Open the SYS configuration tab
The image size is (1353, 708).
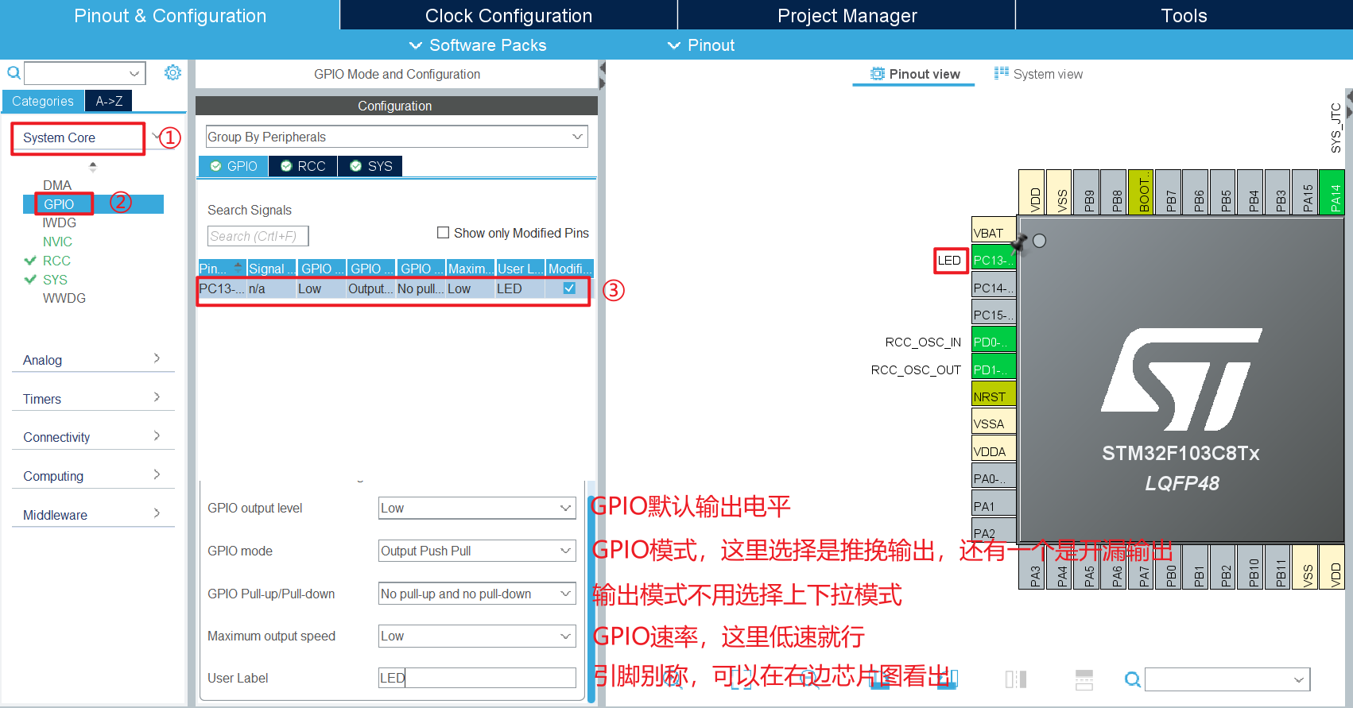371,166
